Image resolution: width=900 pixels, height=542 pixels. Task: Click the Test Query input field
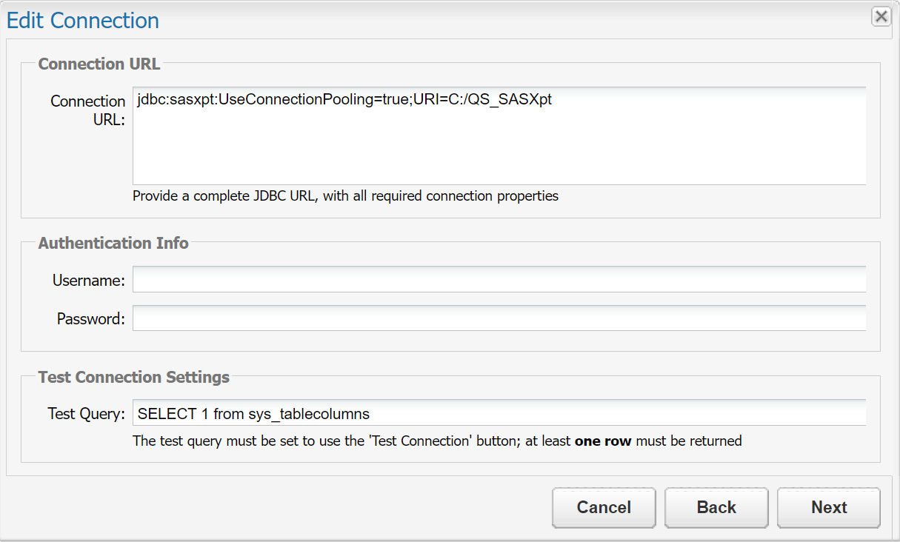click(499, 413)
